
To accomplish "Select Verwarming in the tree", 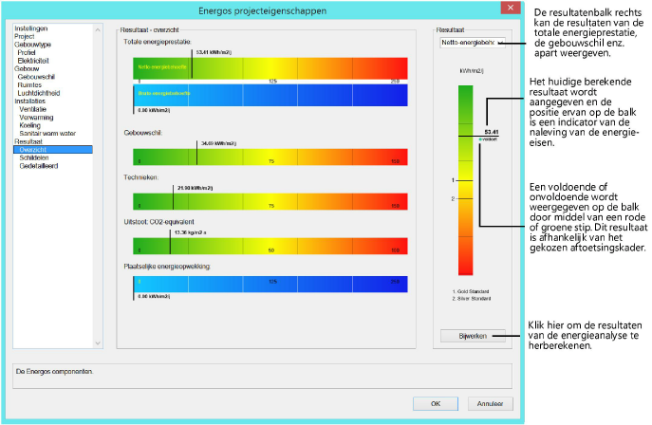I will tap(36, 117).
